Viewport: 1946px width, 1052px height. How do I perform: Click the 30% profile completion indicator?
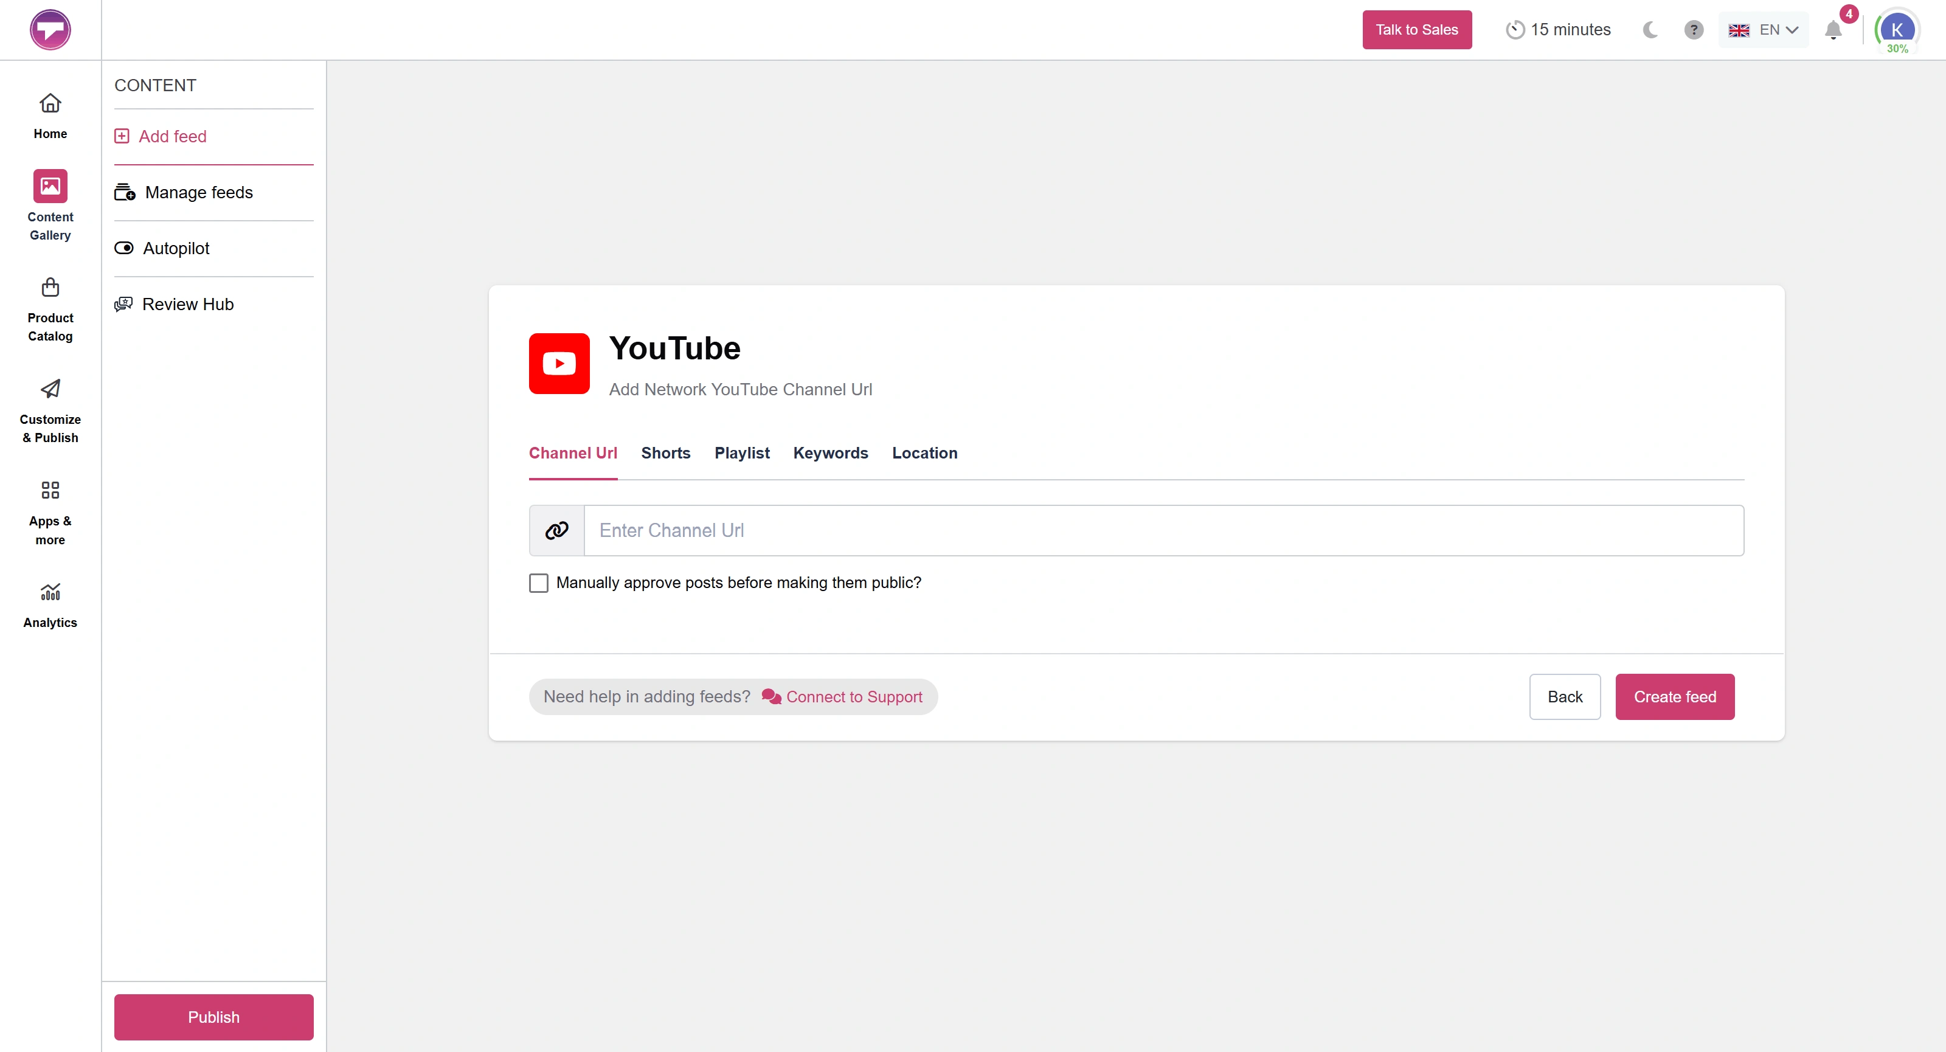(1897, 49)
